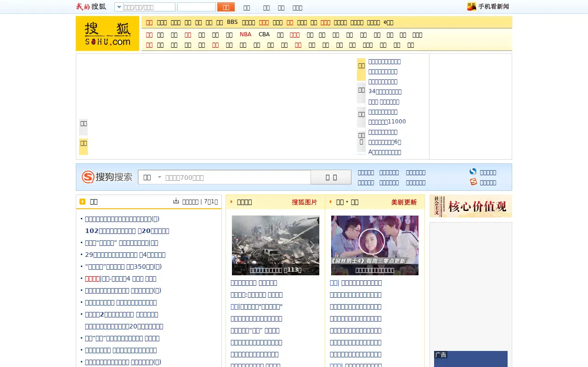Click the 广告 ad label

(441, 355)
